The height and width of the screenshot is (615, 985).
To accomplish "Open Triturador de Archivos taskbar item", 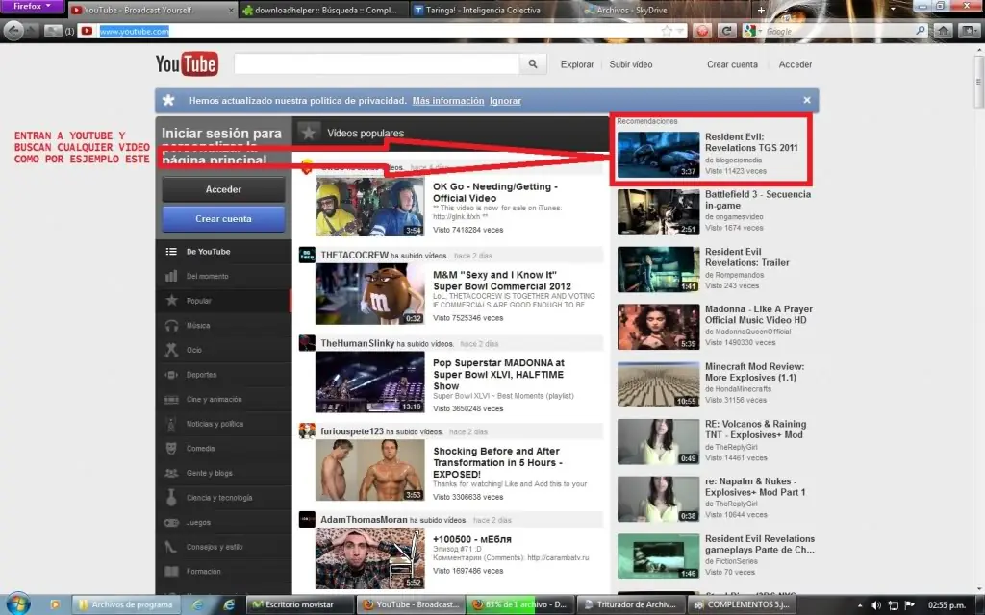I will 630,604.
